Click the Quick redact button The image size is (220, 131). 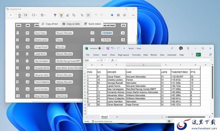point(92,24)
